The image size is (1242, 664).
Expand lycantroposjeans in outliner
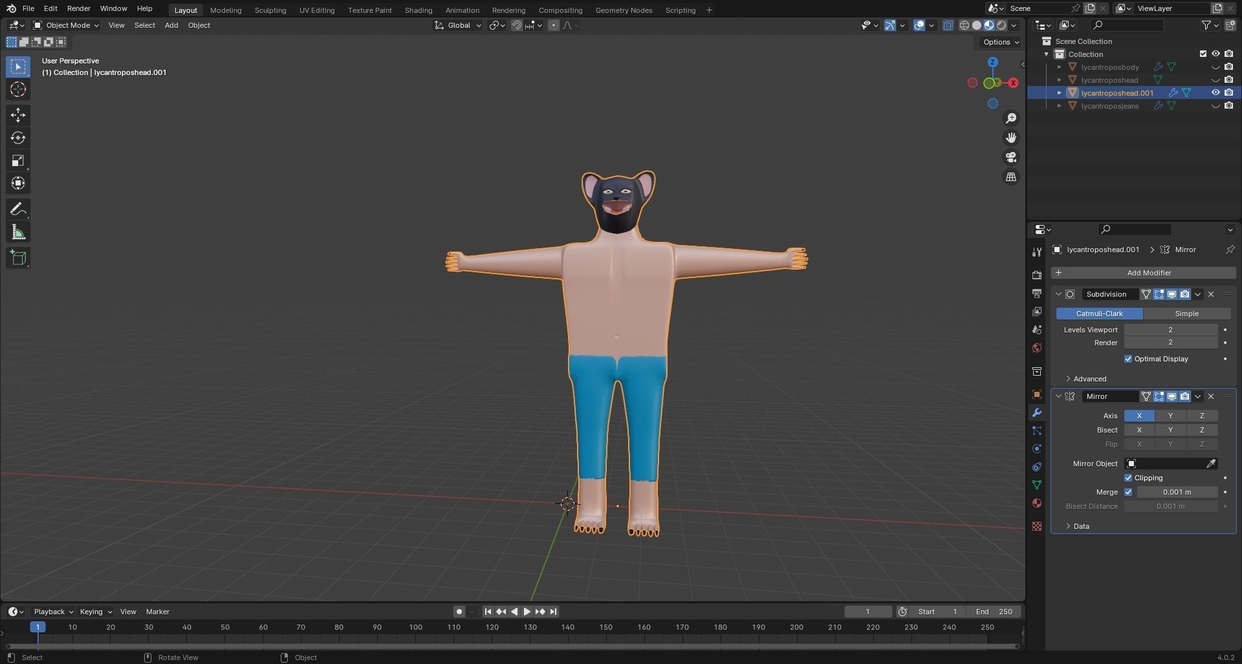(x=1060, y=106)
